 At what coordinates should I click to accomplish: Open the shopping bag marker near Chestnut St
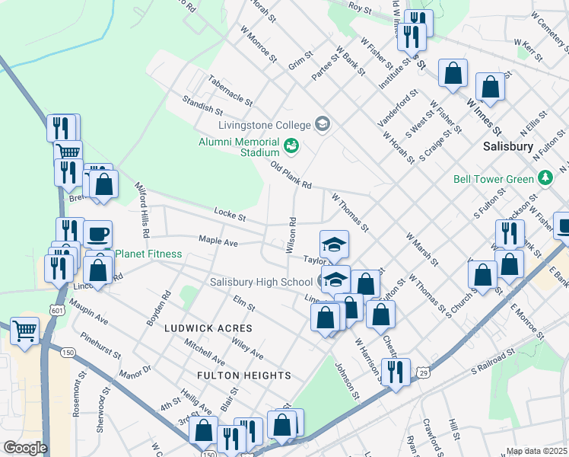(x=380, y=315)
